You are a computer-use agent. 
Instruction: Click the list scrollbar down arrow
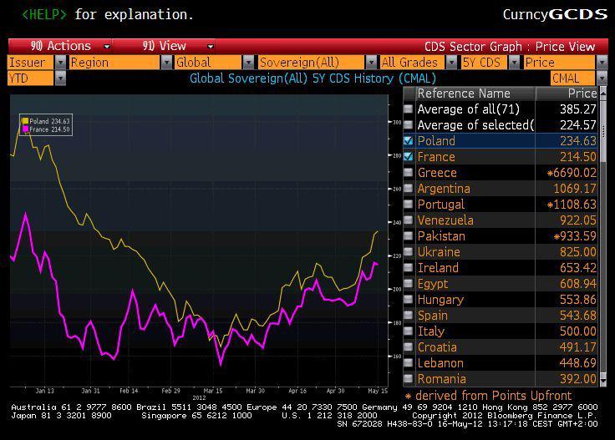603,380
